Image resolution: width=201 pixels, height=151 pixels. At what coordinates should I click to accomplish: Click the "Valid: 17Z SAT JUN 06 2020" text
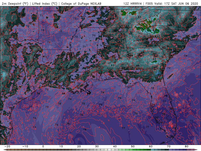176,4
